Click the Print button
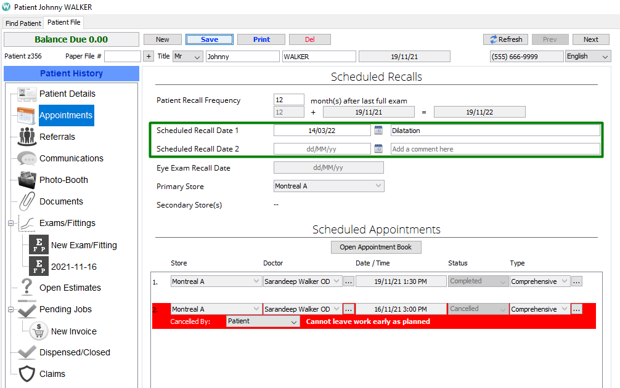The width and height of the screenshot is (620, 388). [261, 39]
